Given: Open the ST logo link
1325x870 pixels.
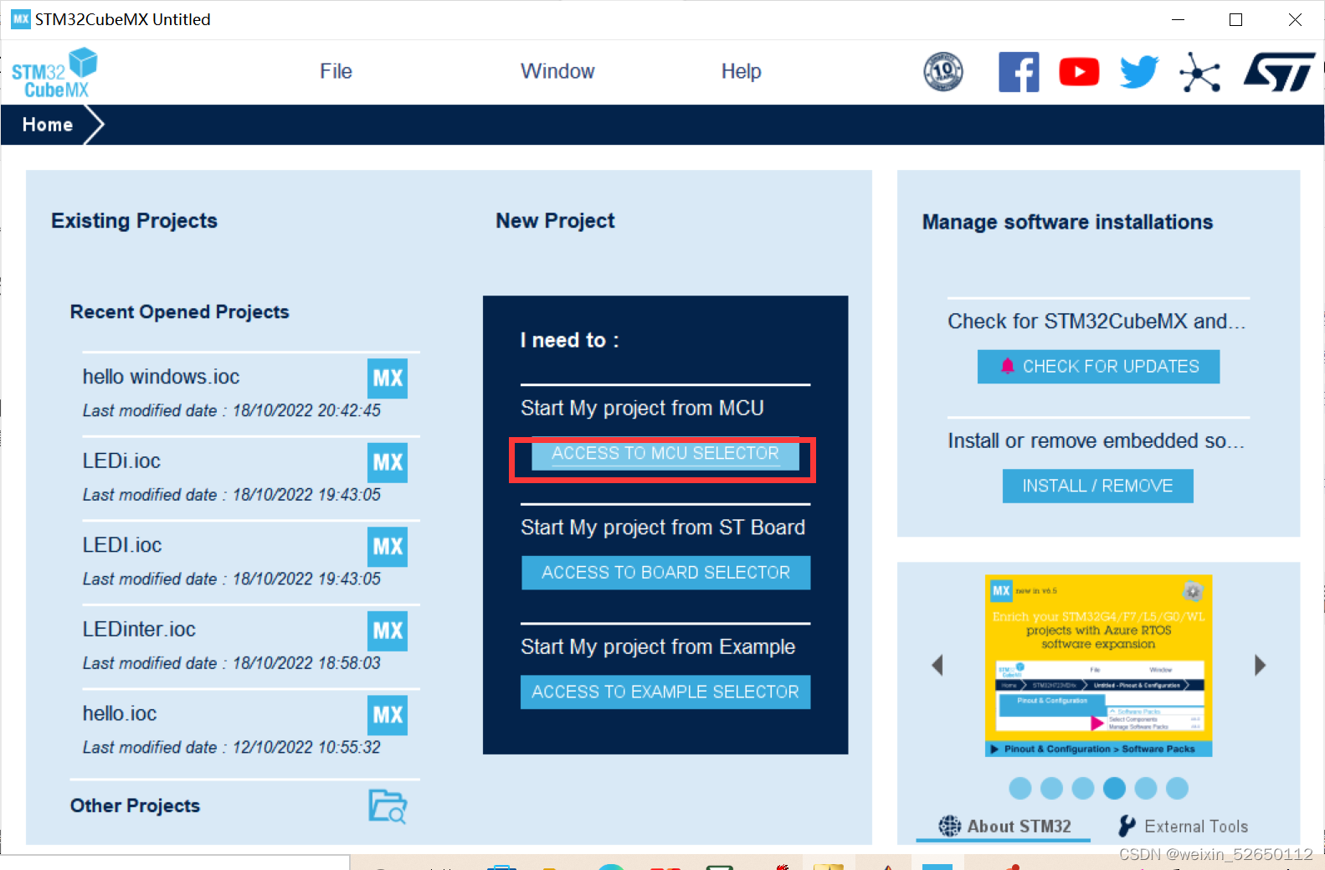Looking at the screenshot, I should click(x=1279, y=72).
